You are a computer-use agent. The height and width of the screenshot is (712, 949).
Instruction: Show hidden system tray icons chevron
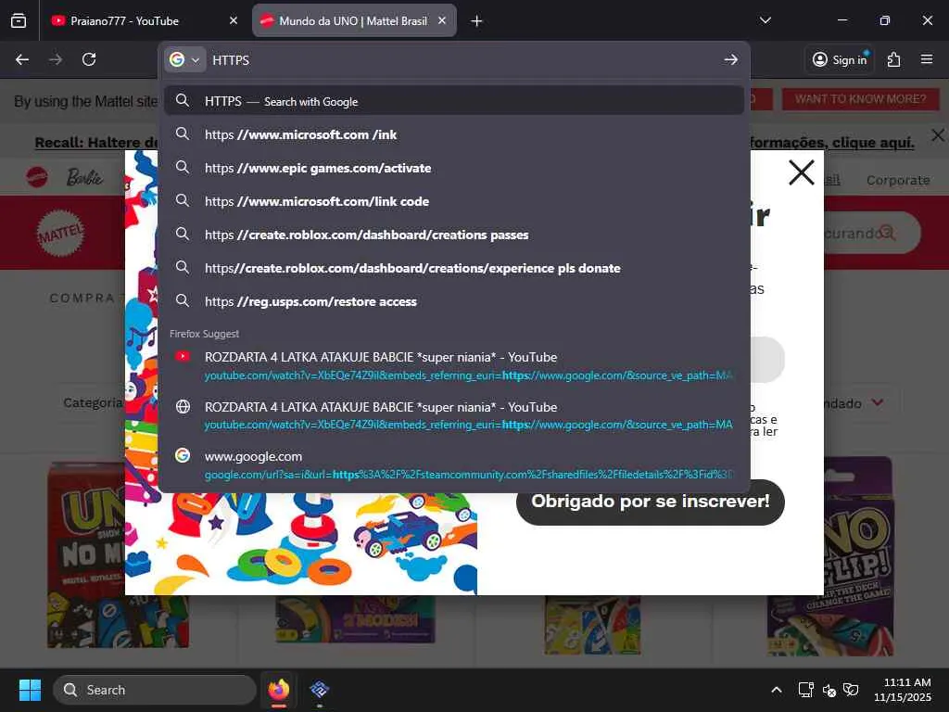[777, 690]
